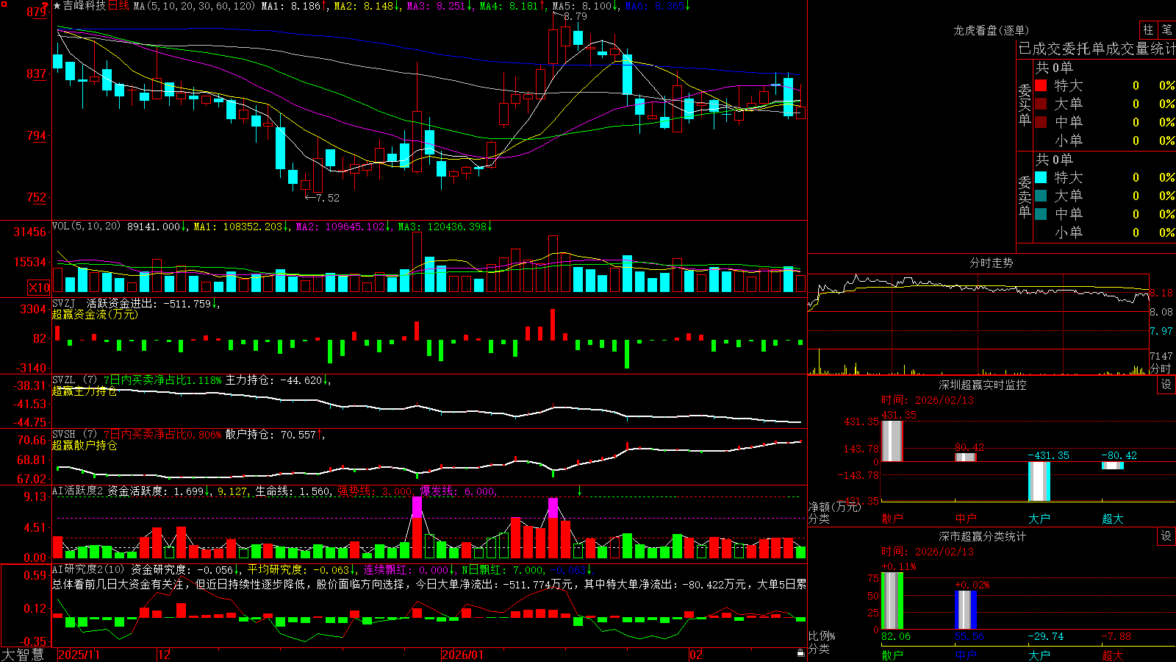Select the 大户 bar in 深圳超赢实时监控
Screen dimensions: 1176x662
[1039, 481]
